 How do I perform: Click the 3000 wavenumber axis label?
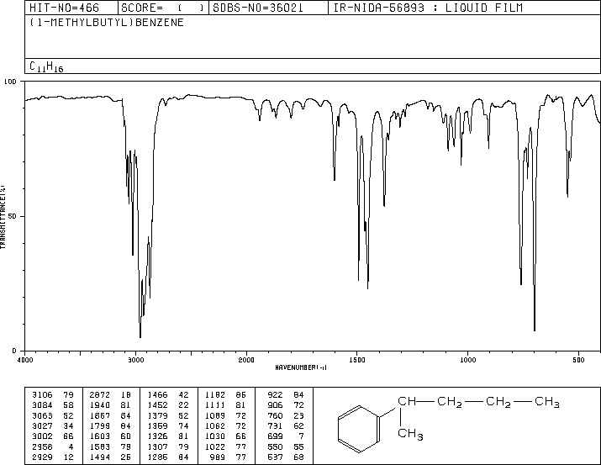[135, 360]
